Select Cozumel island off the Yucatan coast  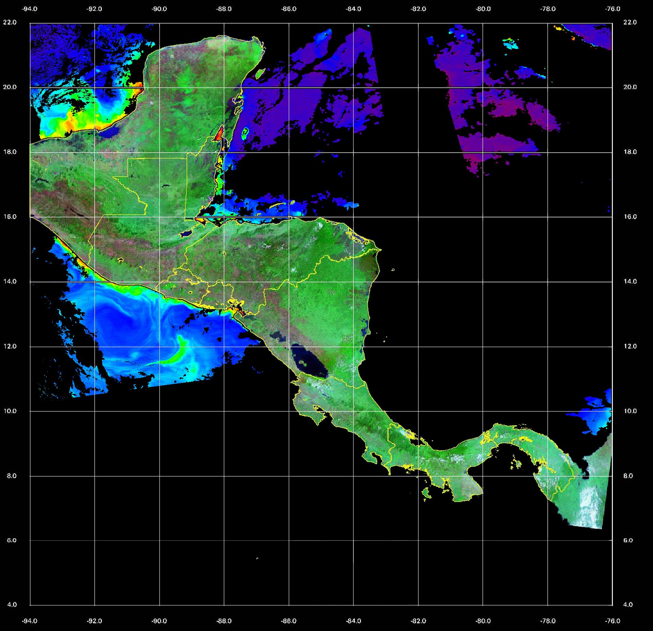[x=260, y=73]
